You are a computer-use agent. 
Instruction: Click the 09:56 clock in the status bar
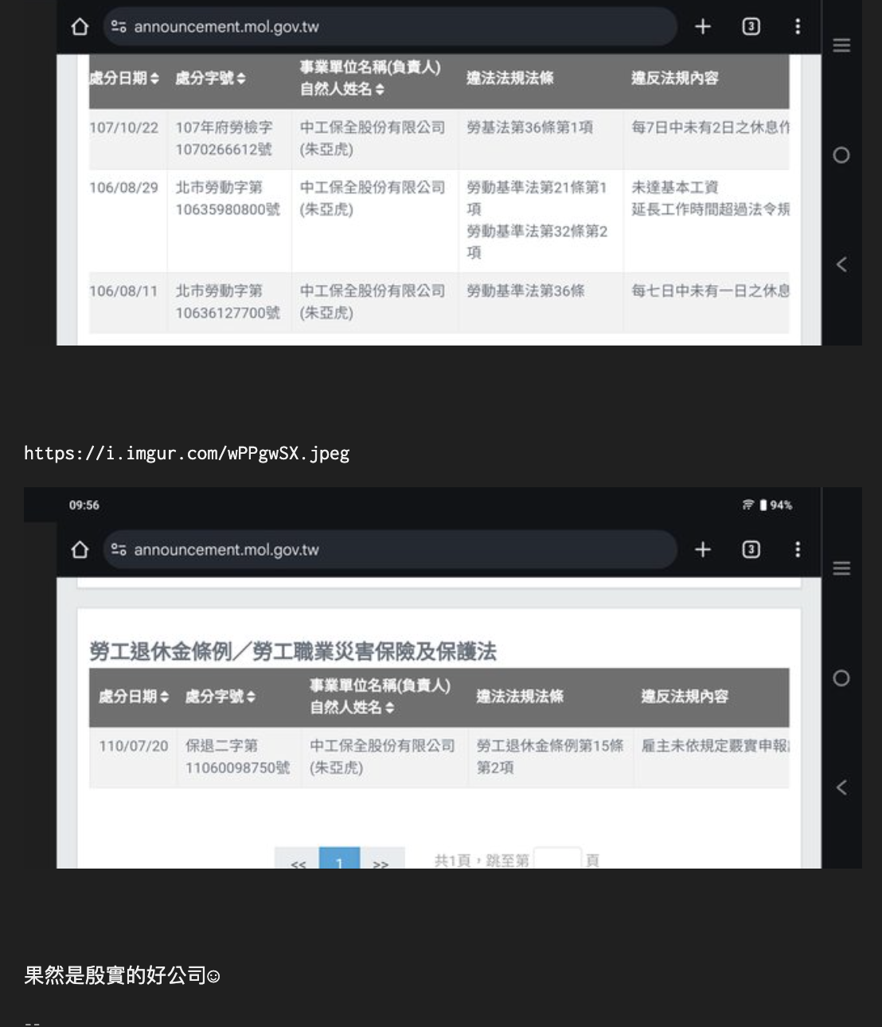click(84, 505)
